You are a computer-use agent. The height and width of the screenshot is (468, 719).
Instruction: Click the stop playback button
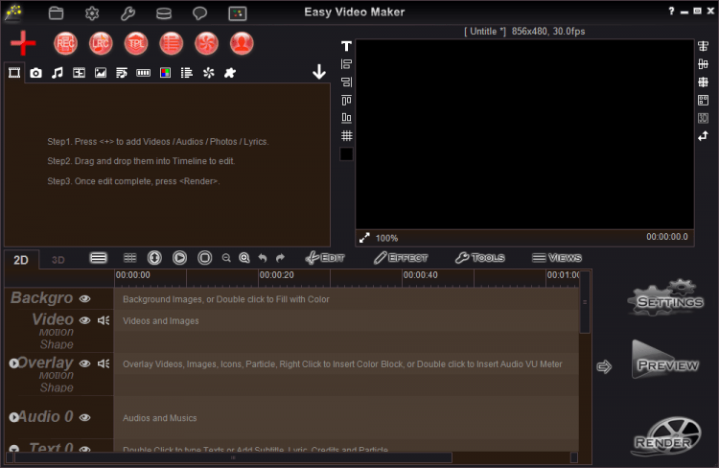(204, 258)
